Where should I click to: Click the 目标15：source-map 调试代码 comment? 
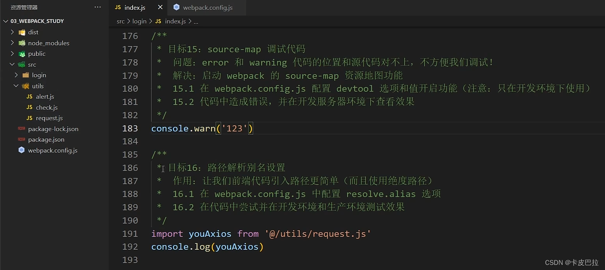point(236,49)
